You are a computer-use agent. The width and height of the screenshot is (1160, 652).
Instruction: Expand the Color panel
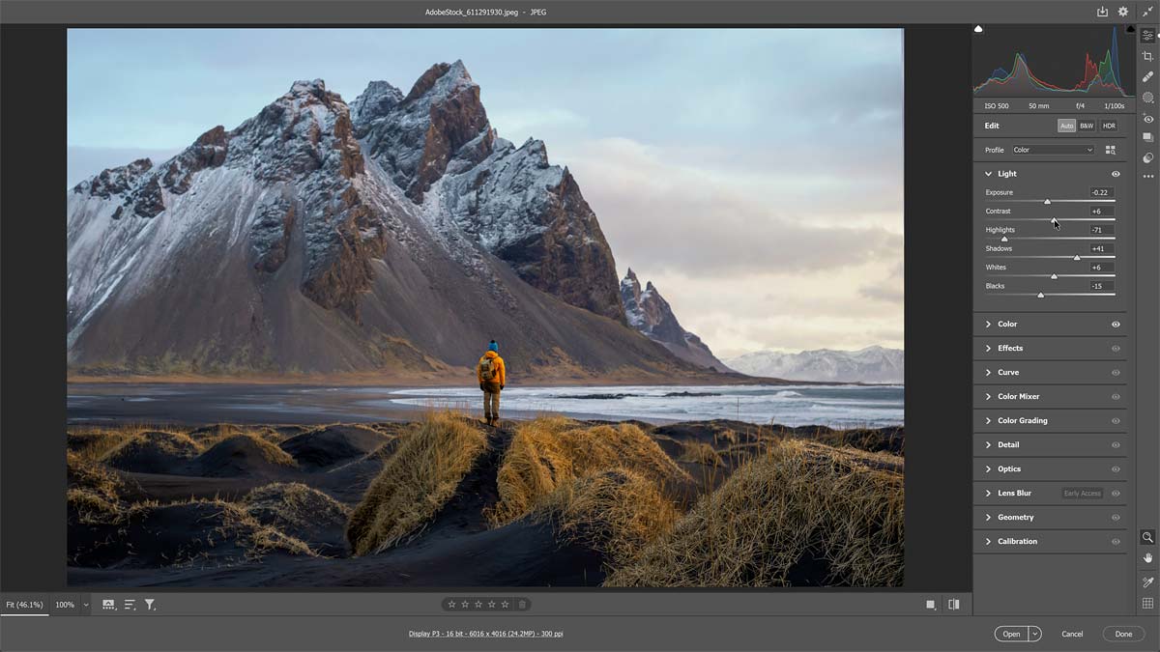coord(1008,324)
